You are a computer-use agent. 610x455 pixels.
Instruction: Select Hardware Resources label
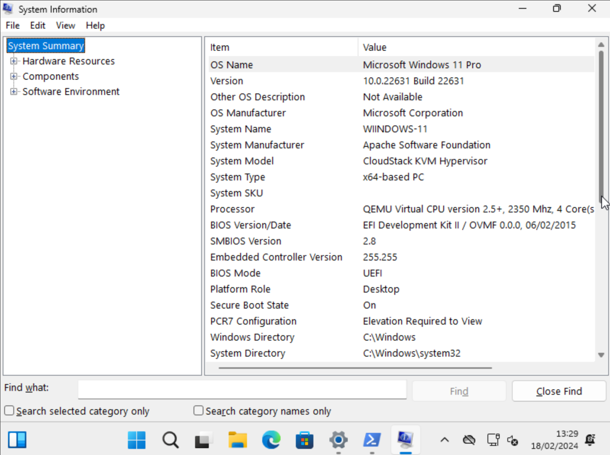[x=69, y=61]
